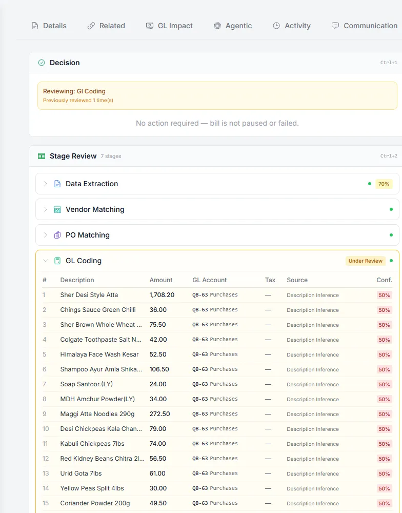Select the Sher Desi Style Atta row
The width and height of the screenshot is (402, 513).
[217, 295]
